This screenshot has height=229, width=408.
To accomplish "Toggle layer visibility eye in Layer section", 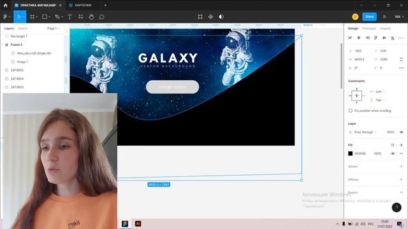I will pyautogui.click(x=401, y=132).
